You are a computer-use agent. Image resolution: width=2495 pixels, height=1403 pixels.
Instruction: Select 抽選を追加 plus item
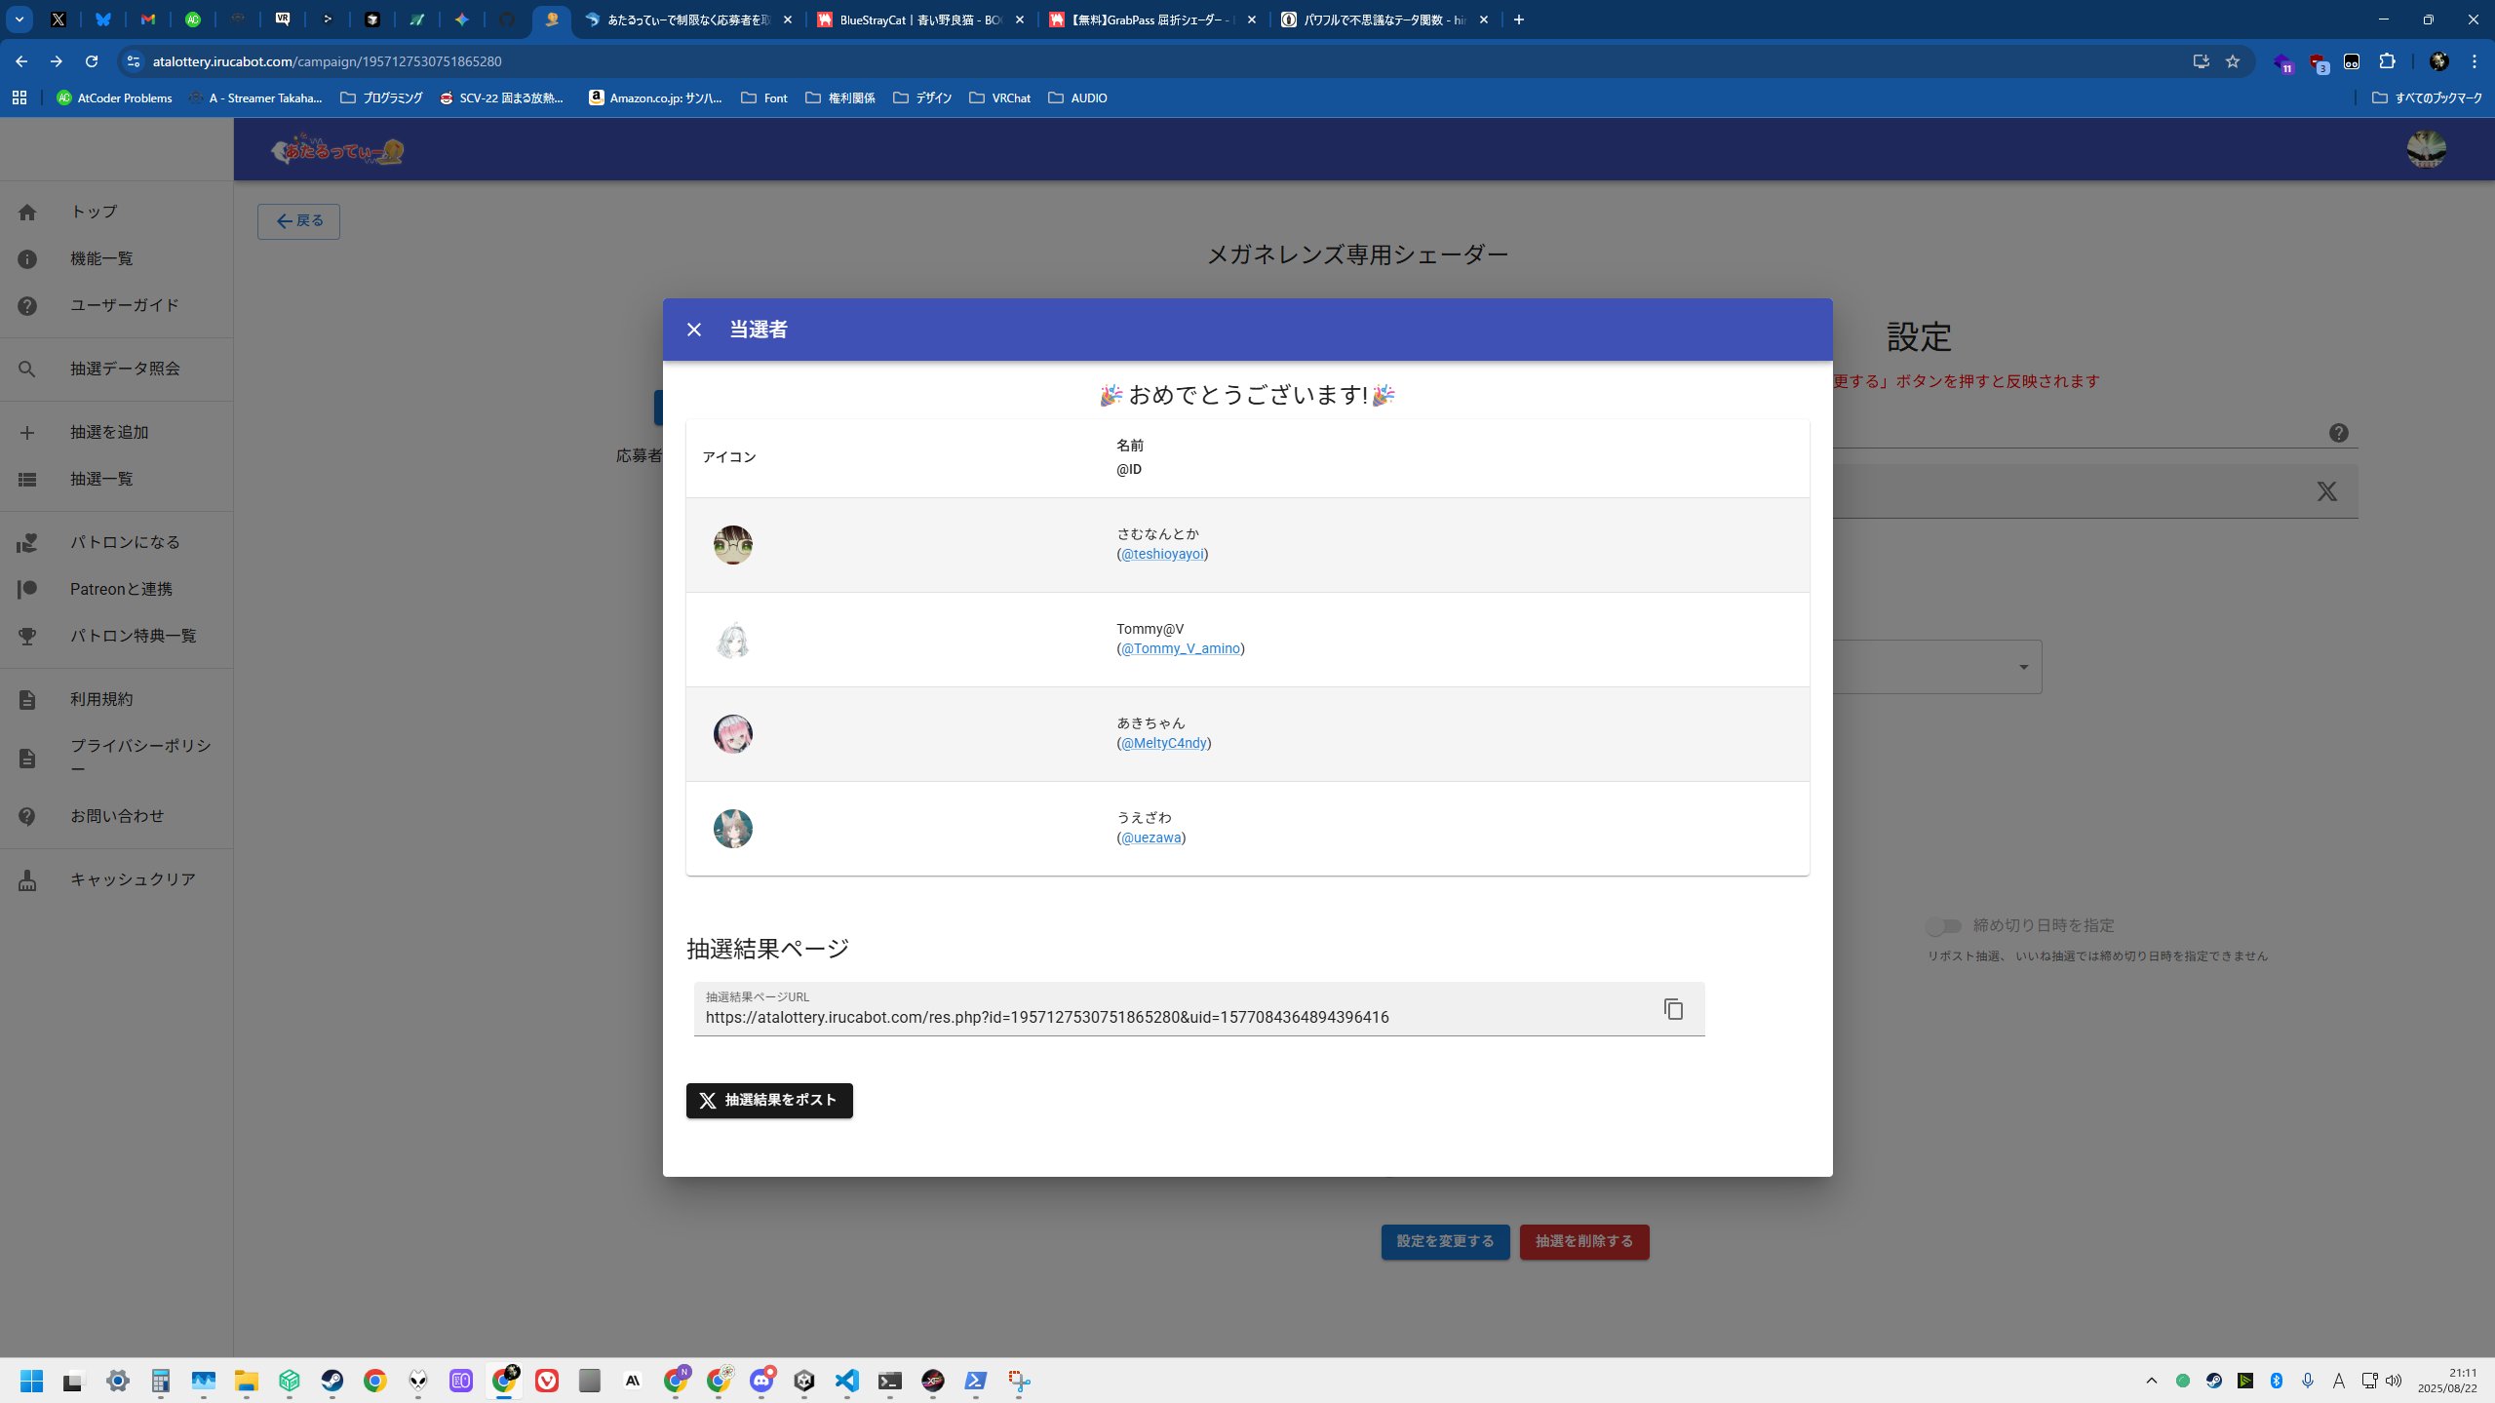coord(109,432)
